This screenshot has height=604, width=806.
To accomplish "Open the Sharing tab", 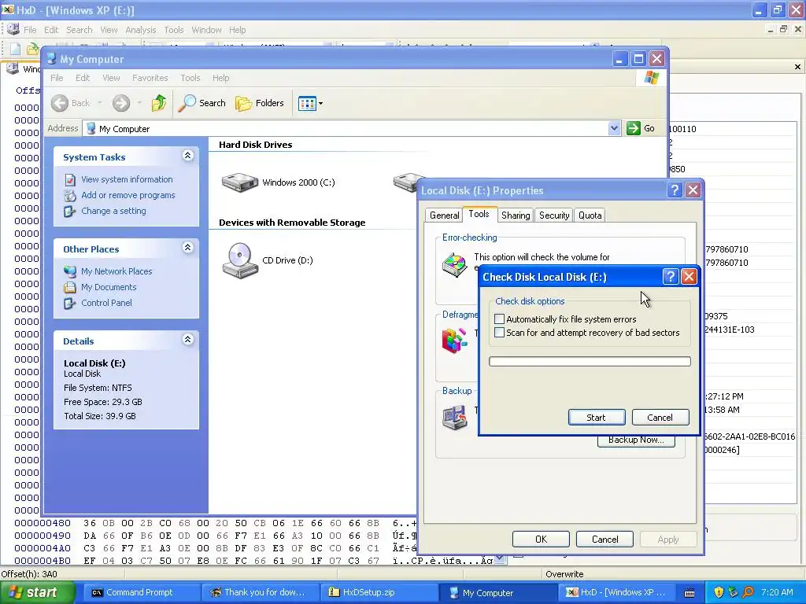I will click(516, 215).
